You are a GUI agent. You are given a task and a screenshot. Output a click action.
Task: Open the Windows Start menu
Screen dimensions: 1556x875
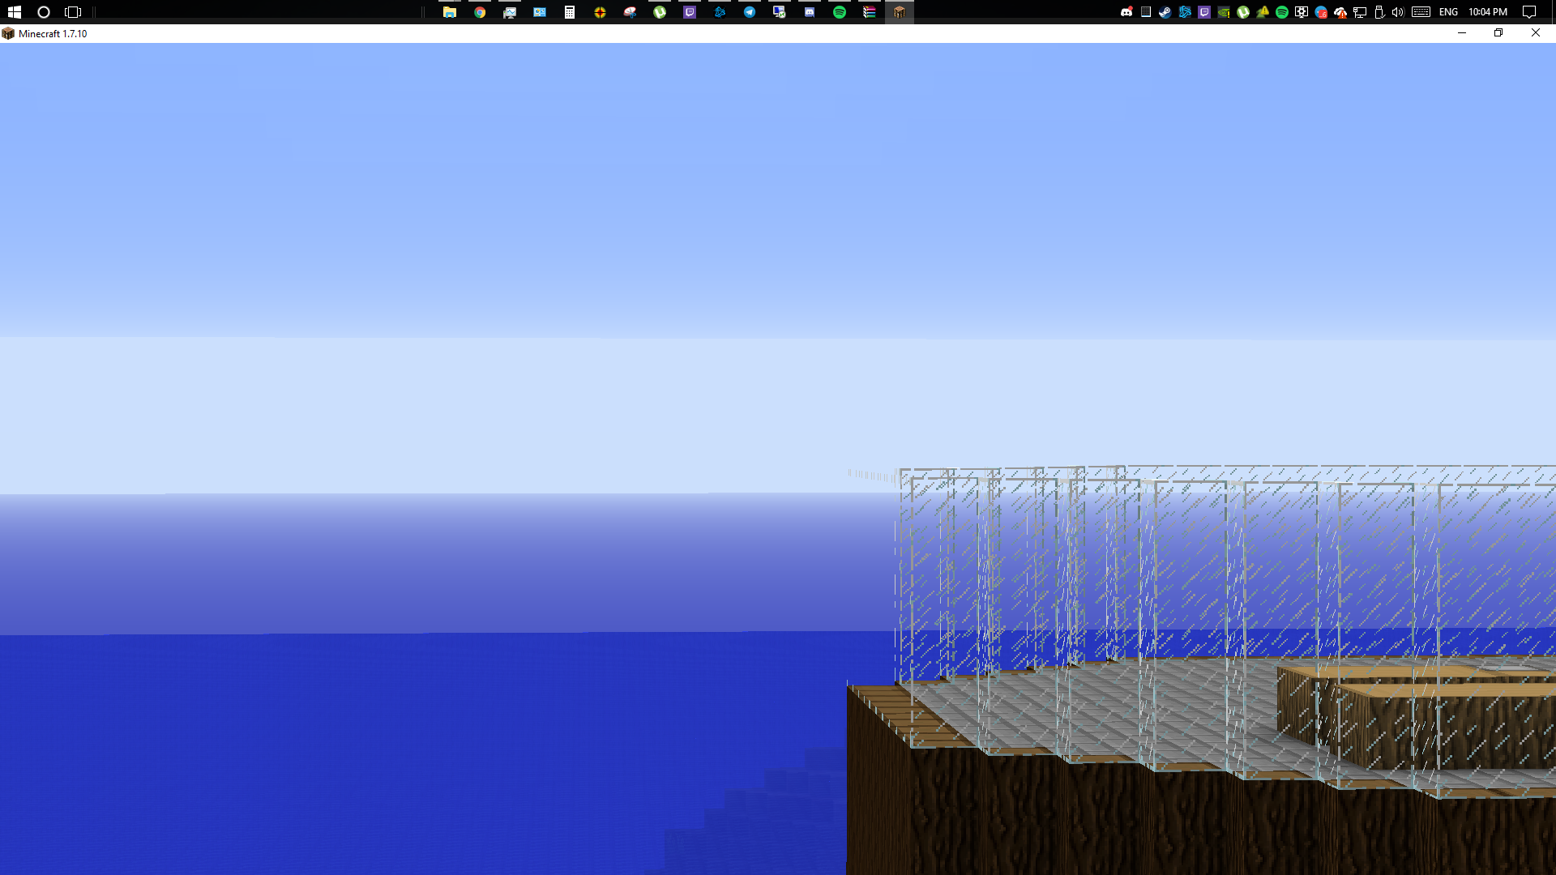[x=14, y=12]
